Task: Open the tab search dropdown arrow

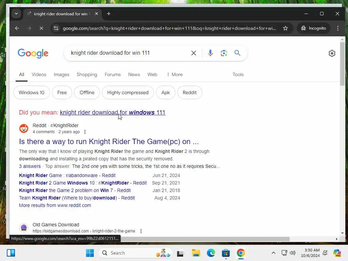Action: click(16, 14)
